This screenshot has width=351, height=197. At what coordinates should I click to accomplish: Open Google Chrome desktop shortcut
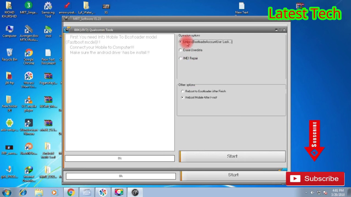point(29,57)
